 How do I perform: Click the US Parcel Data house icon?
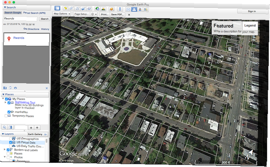(x=14, y=142)
